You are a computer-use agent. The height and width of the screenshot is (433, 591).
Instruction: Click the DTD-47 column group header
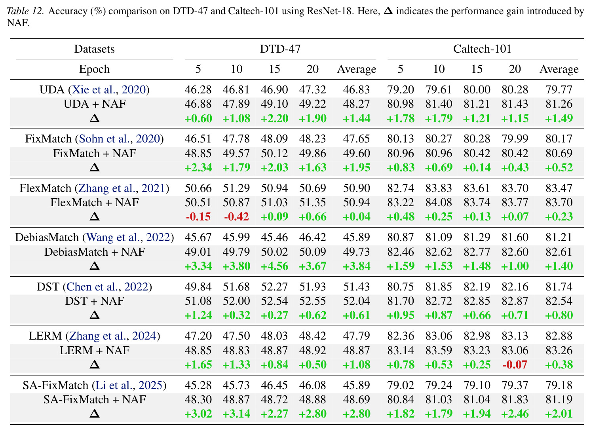click(x=280, y=49)
